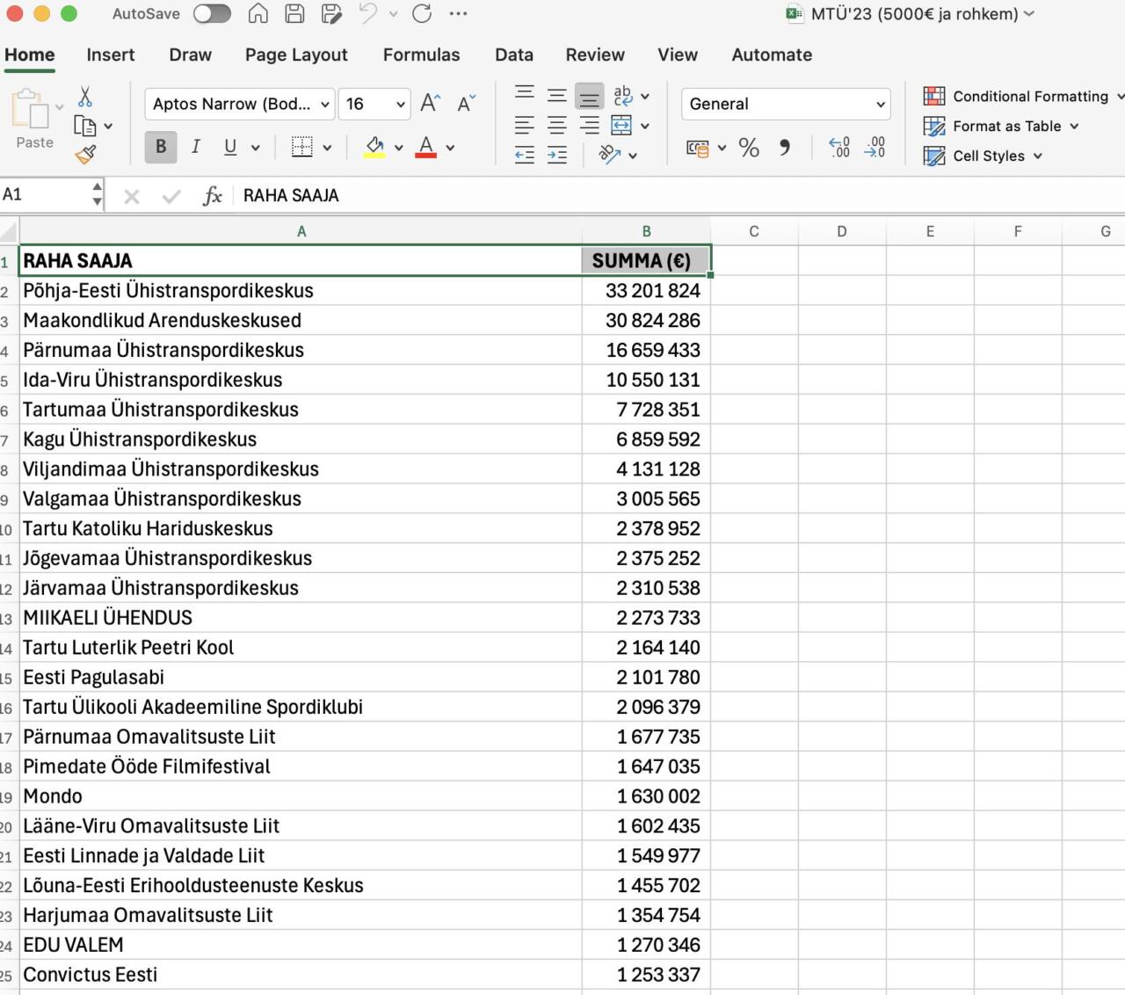The height and width of the screenshot is (995, 1125).
Task: Click the Cut scissors icon
Action: (x=85, y=96)
